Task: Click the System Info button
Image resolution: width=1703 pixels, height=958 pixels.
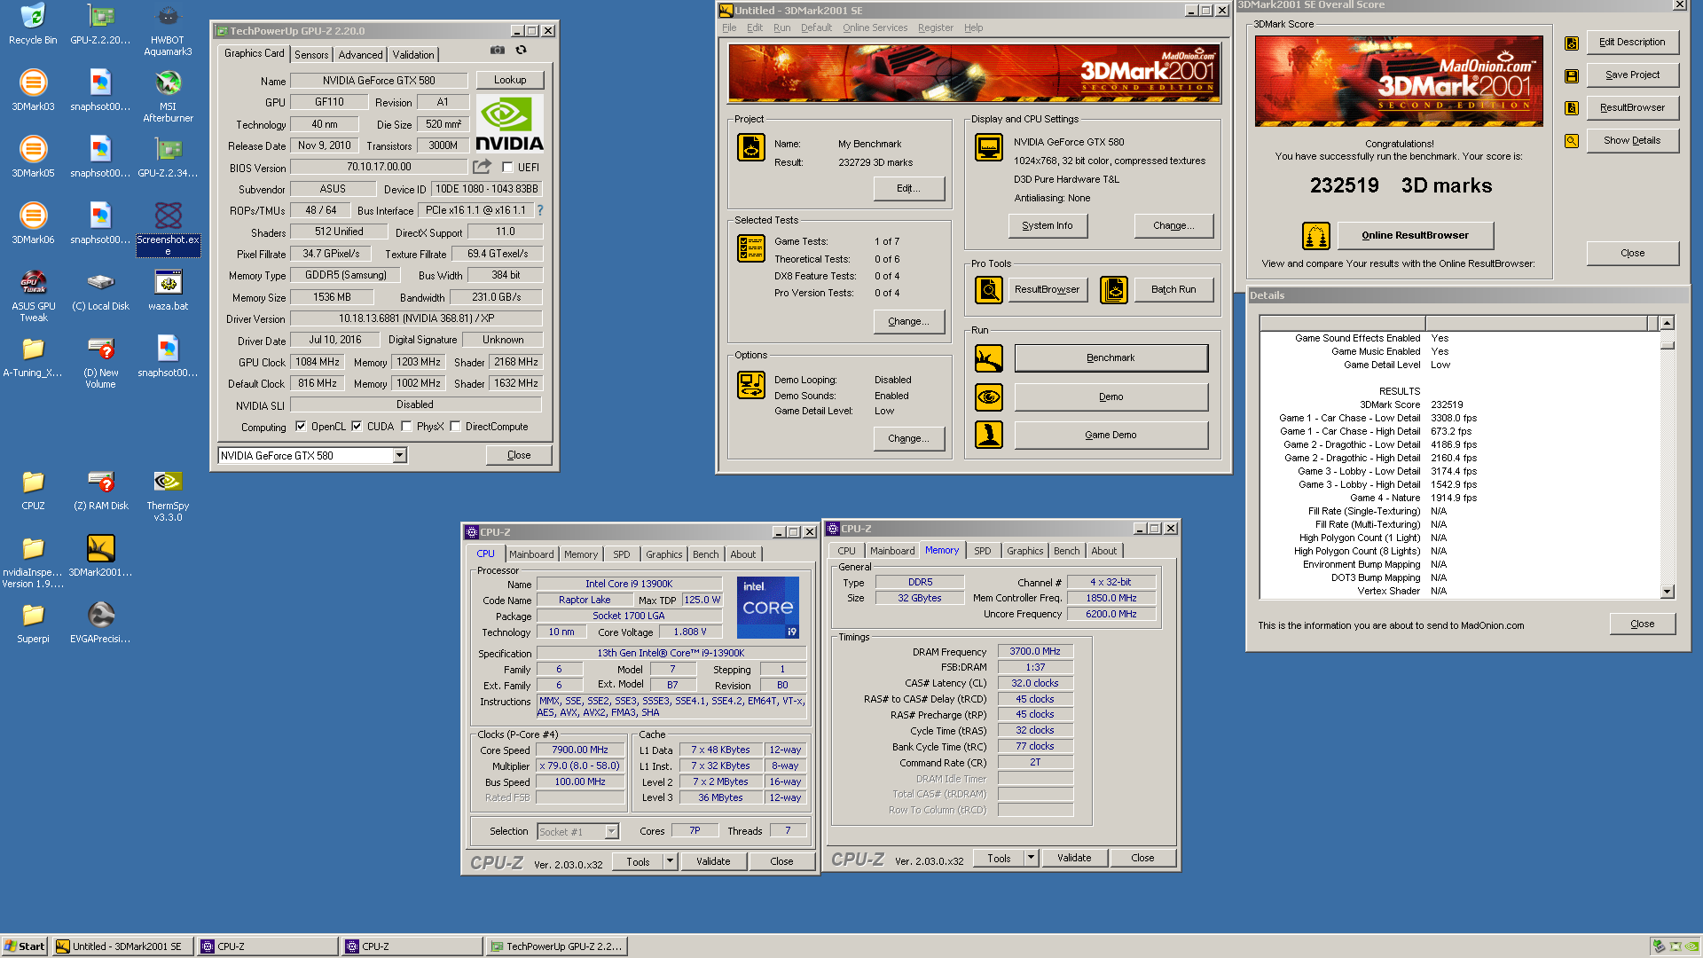Action: tap(1047, 225)
